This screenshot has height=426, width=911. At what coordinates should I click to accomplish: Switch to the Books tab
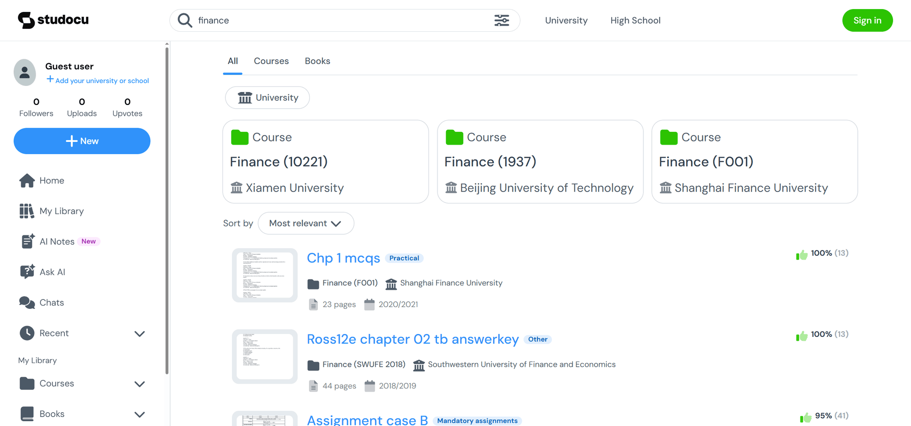click(317, 61)
